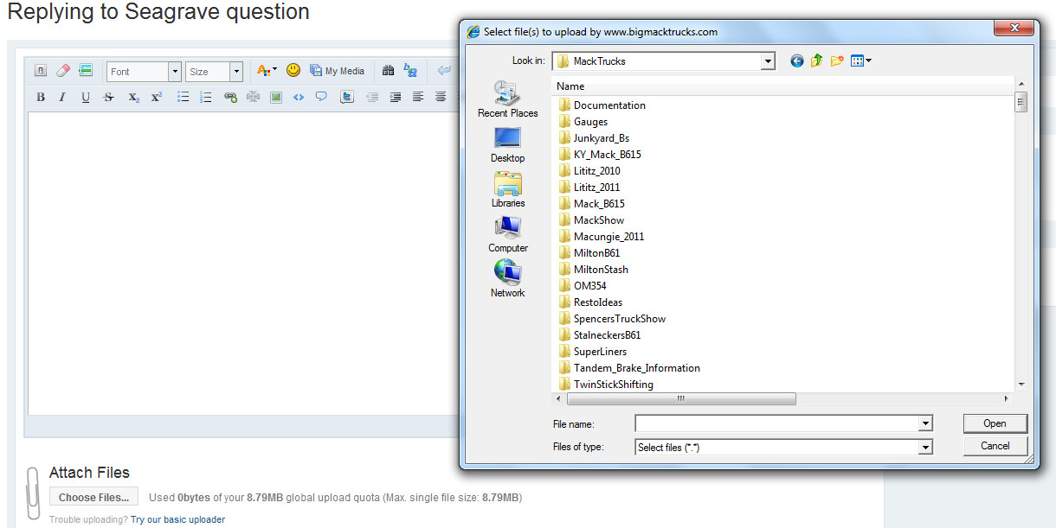Insert a code block

coord(299,98)
